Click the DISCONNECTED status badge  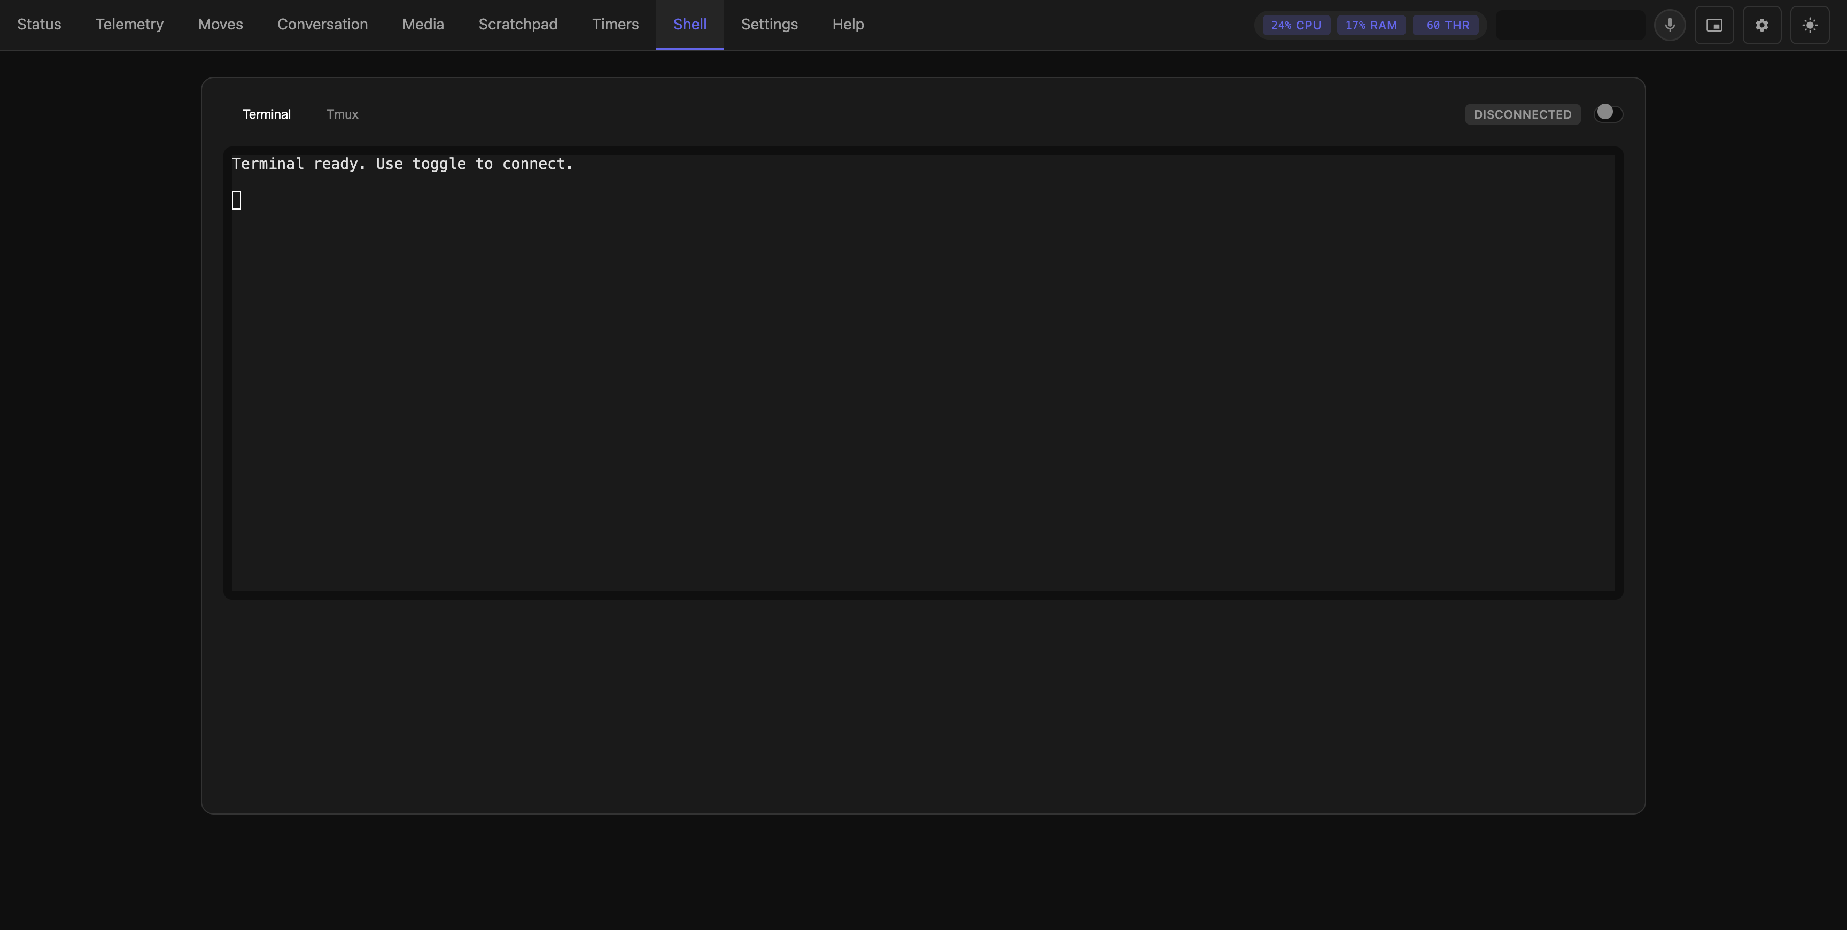coord(1522,114)
